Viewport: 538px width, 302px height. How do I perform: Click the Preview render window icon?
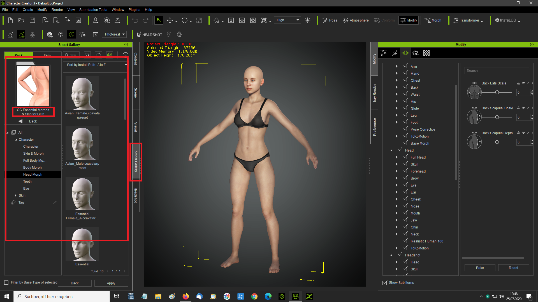click(x=78, y=20)
